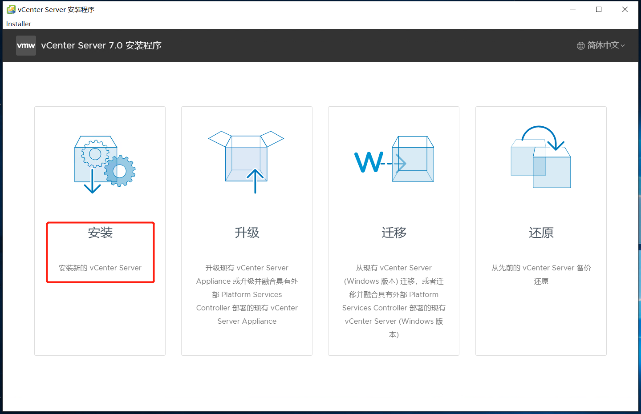Click the globe language icon
The image size is (641, 414).
coord(581,45)
